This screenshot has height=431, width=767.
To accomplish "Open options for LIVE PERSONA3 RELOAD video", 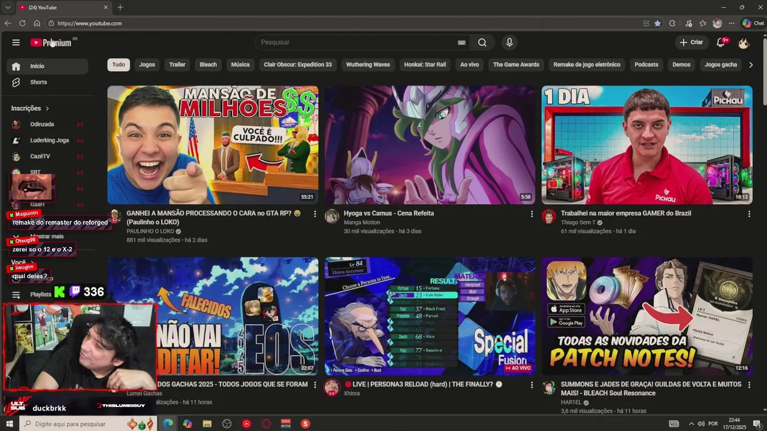I will click(x=532, y=385).
